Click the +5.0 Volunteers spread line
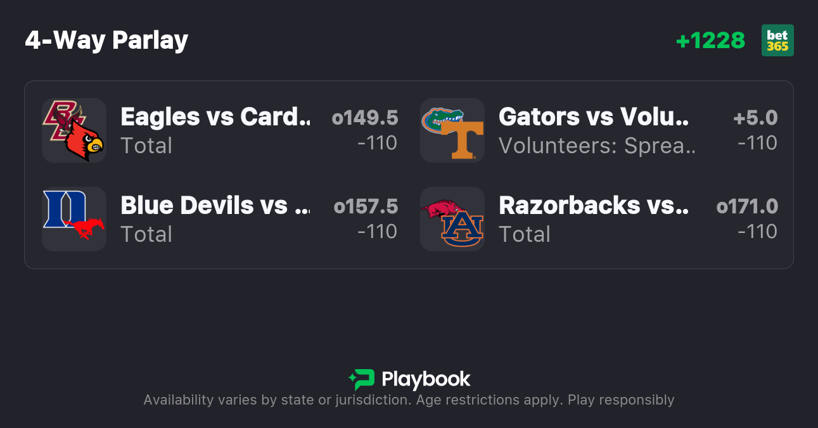818x428 pixels. (755, 118)
